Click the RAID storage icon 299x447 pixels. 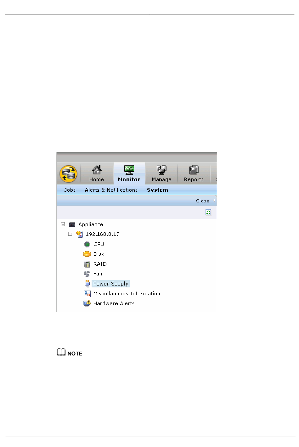coord(87,264)
